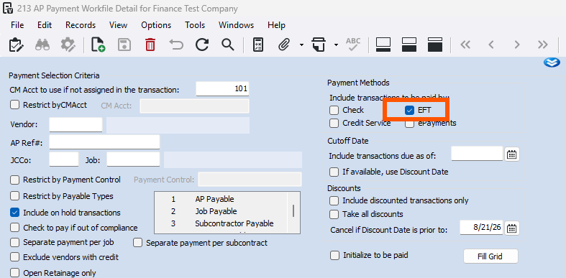
Task: Check Initialize to be paid
Action: (334, 255)
